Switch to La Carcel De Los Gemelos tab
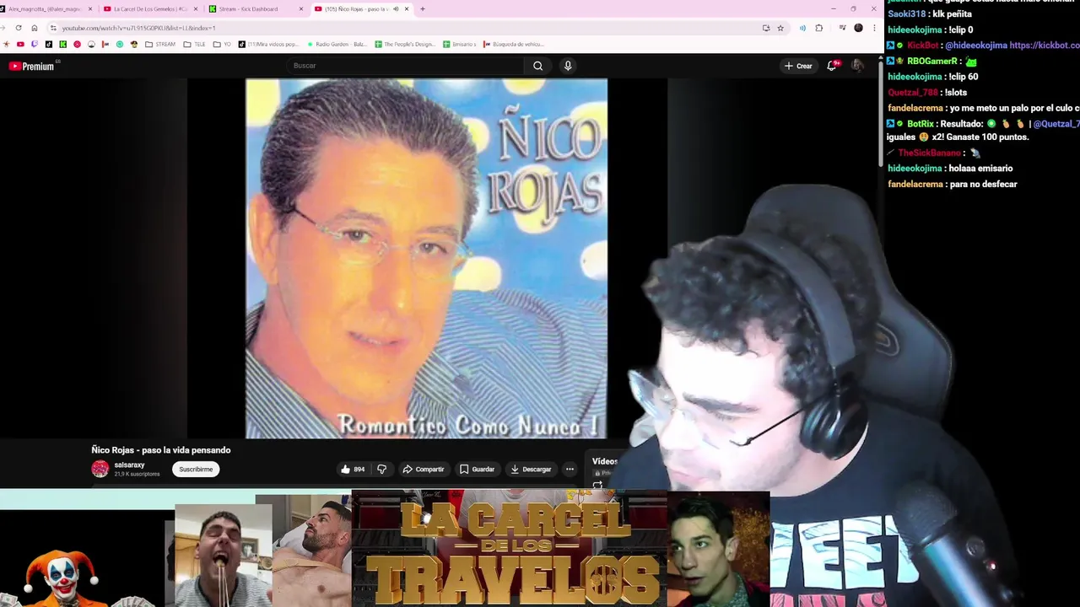 tap(150, 9)
